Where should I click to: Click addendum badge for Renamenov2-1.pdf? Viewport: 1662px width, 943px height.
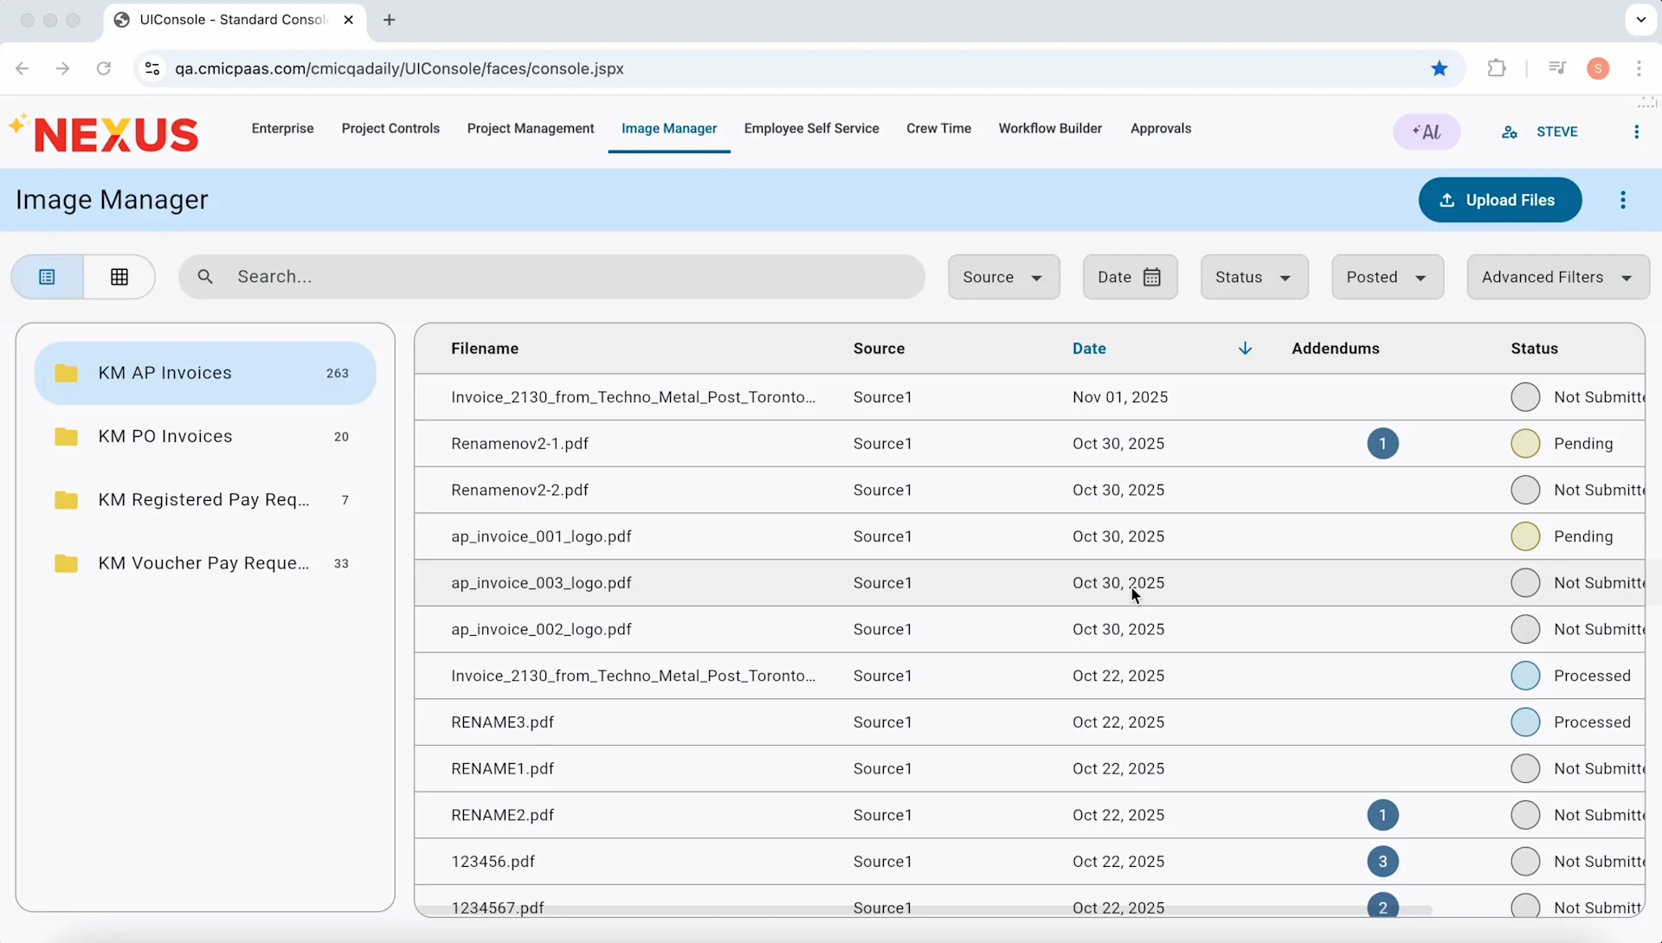(1382, 444)
